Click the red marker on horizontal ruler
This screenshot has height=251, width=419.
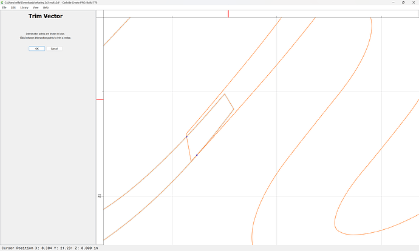click(228, 13)
